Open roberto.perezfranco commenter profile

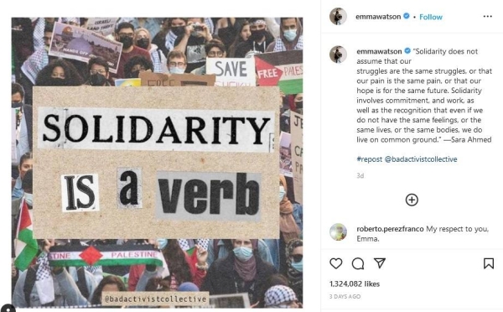pos(390,229)
